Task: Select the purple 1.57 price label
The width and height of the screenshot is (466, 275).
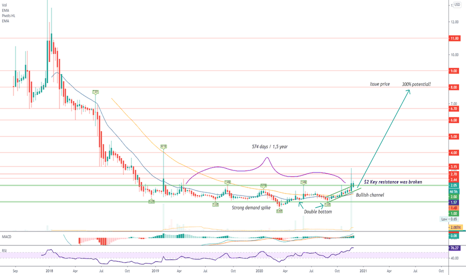Action: 453,202
